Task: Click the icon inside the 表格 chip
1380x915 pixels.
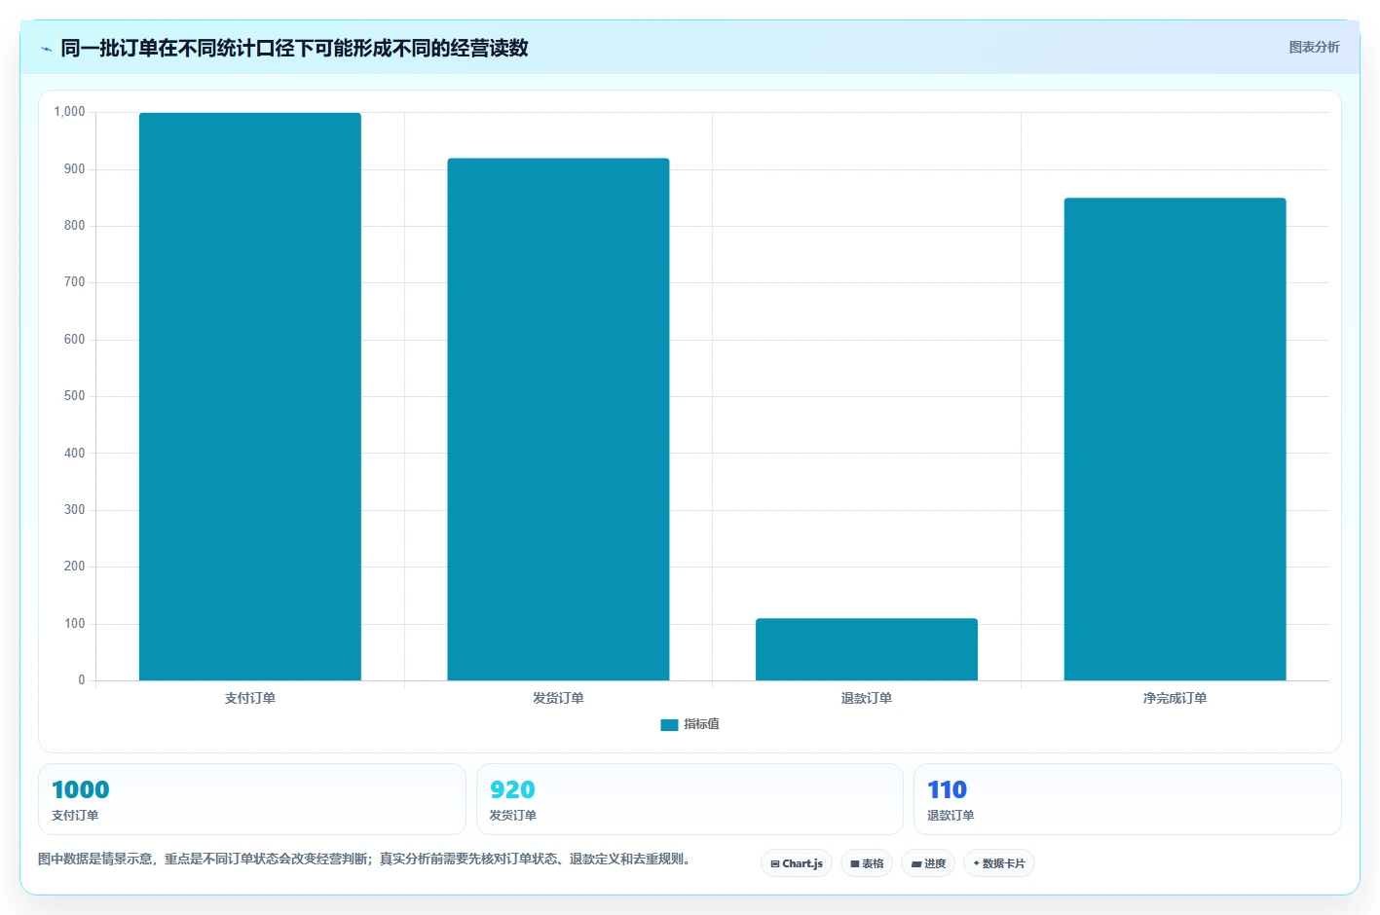Action: pos(855,864)
